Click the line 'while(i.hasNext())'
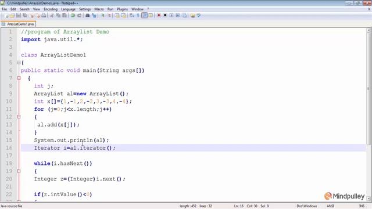Viewport: 372px width, 209px height. 63,164
